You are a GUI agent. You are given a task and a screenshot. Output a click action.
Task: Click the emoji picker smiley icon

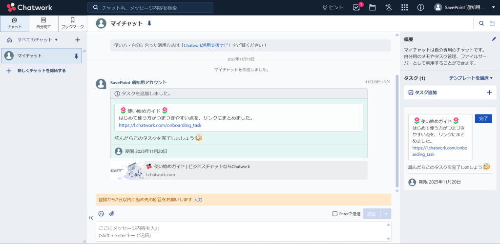coord(101,213)
